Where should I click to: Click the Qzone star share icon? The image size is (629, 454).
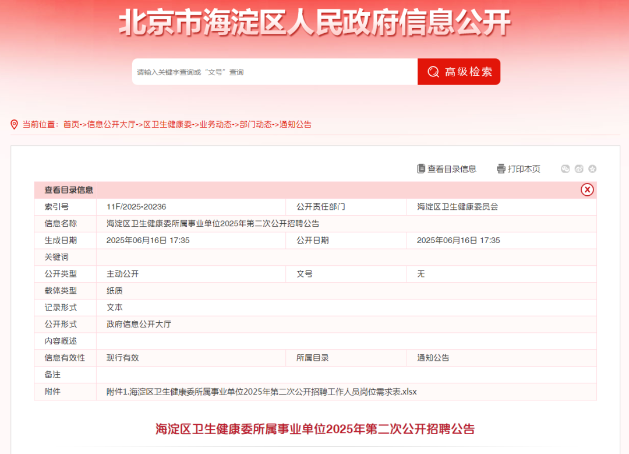(x=592, y=169)
